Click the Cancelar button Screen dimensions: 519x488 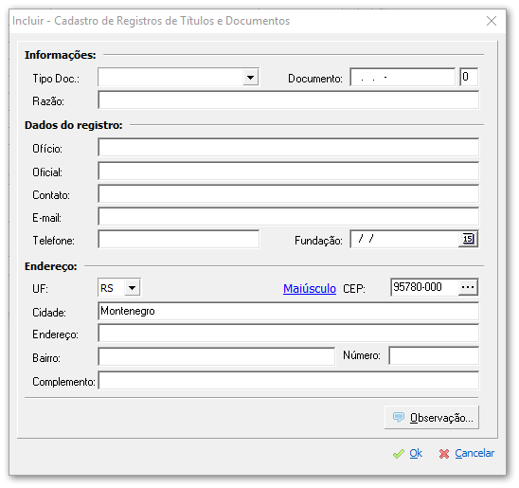point(467,453)
